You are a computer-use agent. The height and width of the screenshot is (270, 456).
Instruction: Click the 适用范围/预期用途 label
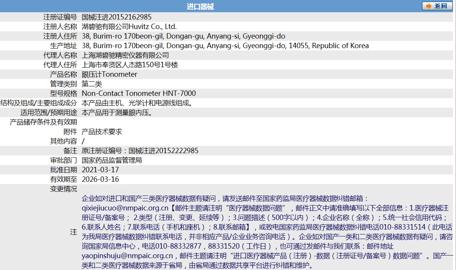point(49,113)
